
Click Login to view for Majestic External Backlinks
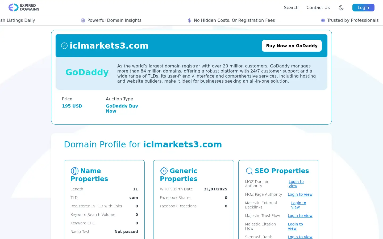298,205
